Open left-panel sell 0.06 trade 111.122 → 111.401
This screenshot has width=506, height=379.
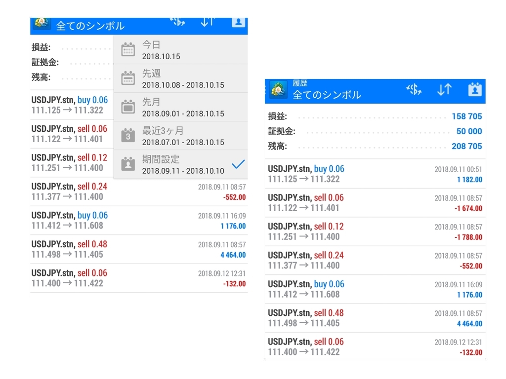point(72,134)
